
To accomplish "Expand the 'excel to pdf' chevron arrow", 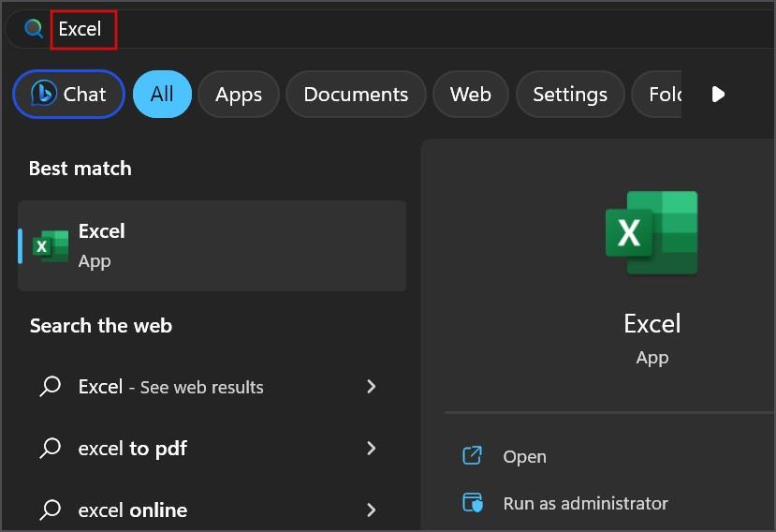I will 372,449.
